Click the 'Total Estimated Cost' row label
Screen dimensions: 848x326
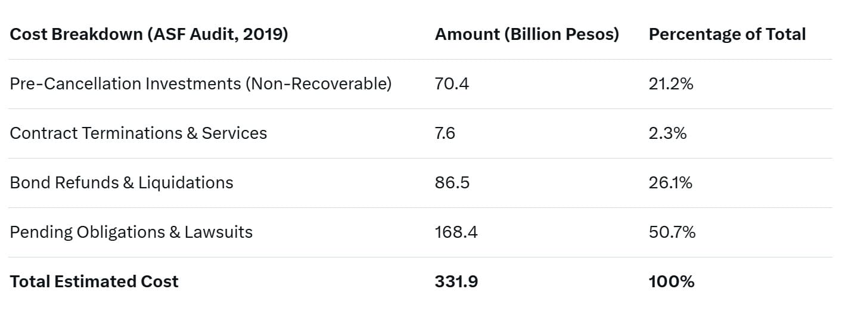(x=94, y=282)
